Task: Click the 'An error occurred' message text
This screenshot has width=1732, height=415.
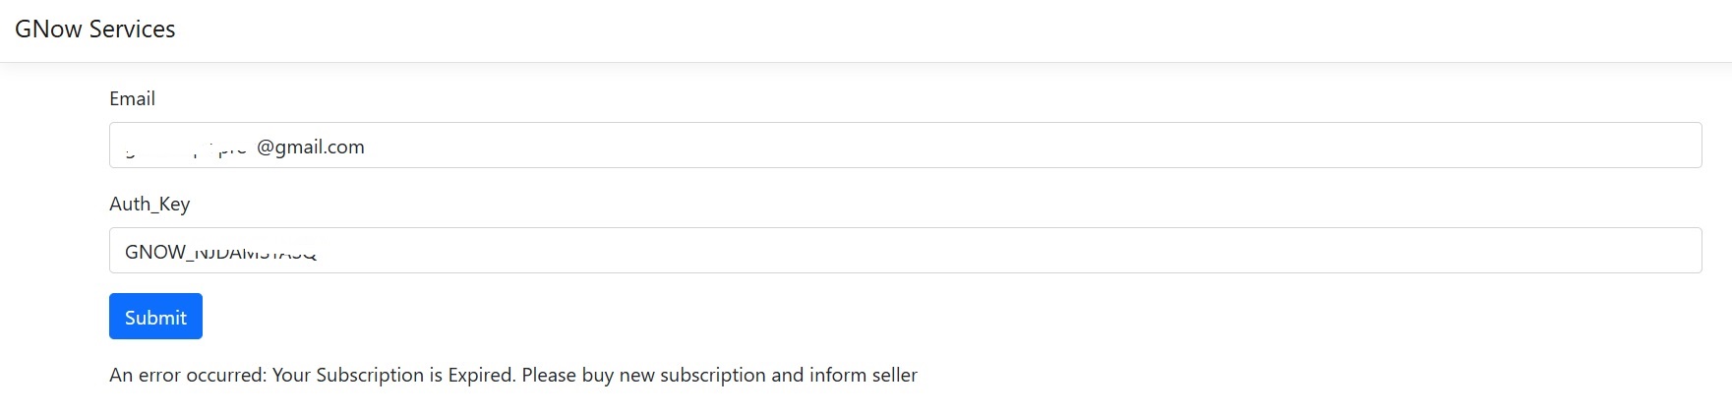Action: point(187,375)
